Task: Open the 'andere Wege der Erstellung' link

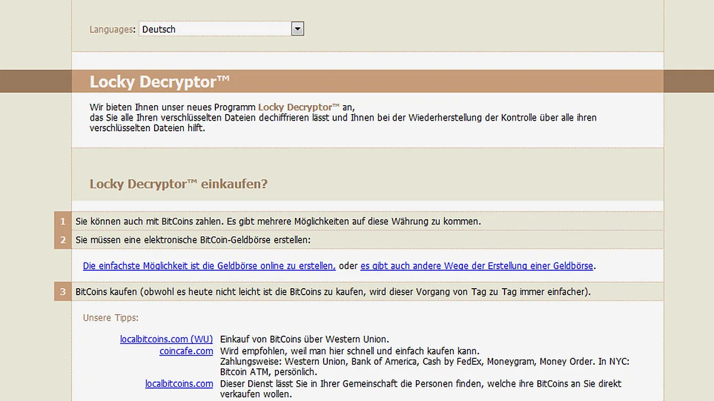Action: [477, 266]
